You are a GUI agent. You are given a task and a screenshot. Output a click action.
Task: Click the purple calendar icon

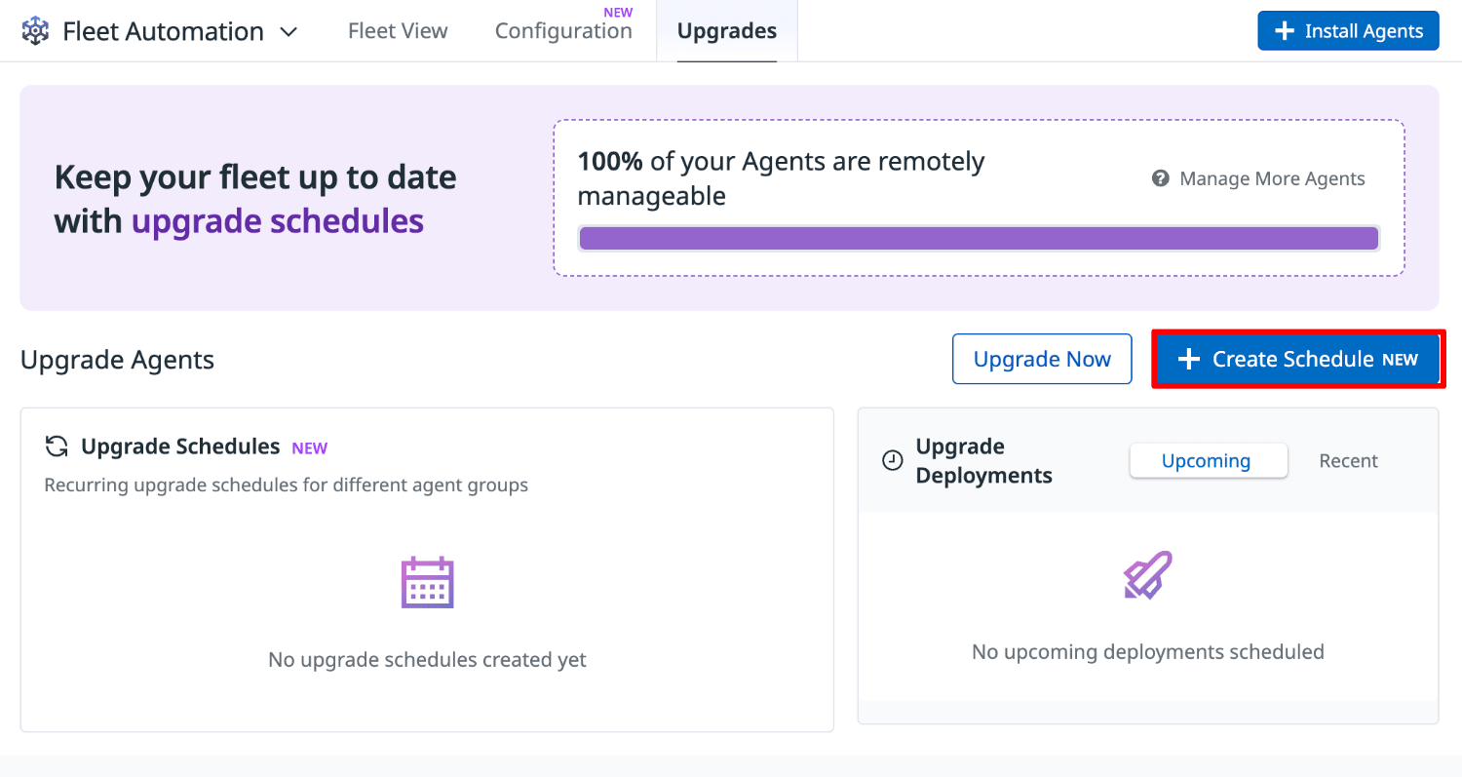(428, 582)
